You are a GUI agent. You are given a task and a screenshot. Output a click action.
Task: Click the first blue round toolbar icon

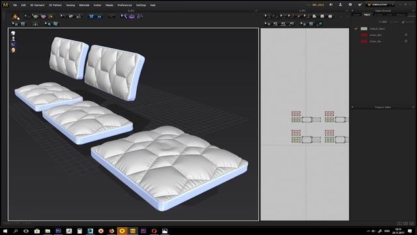pyautogui.click(x=91, y=16)
